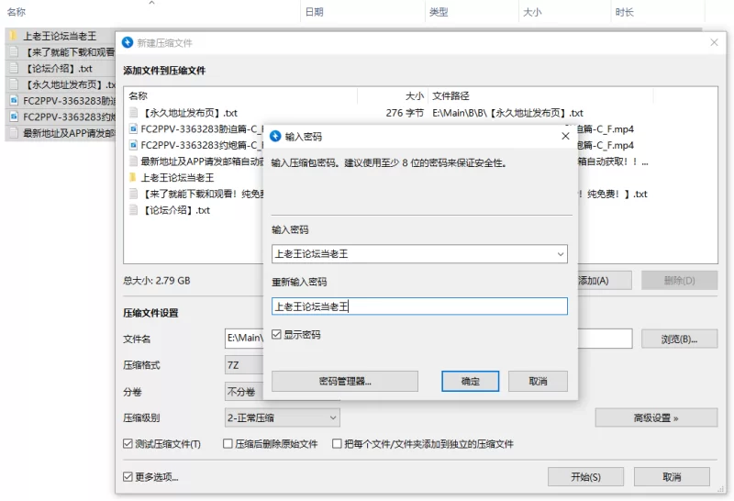Click file icon of 【永久地址发布页】.txt in archive list
Screen dimensions: 734x501
click(134, 112)
